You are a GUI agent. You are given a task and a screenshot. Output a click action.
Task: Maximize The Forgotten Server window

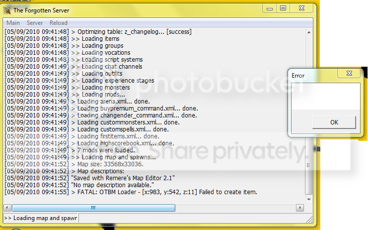(x=283, y=8)
